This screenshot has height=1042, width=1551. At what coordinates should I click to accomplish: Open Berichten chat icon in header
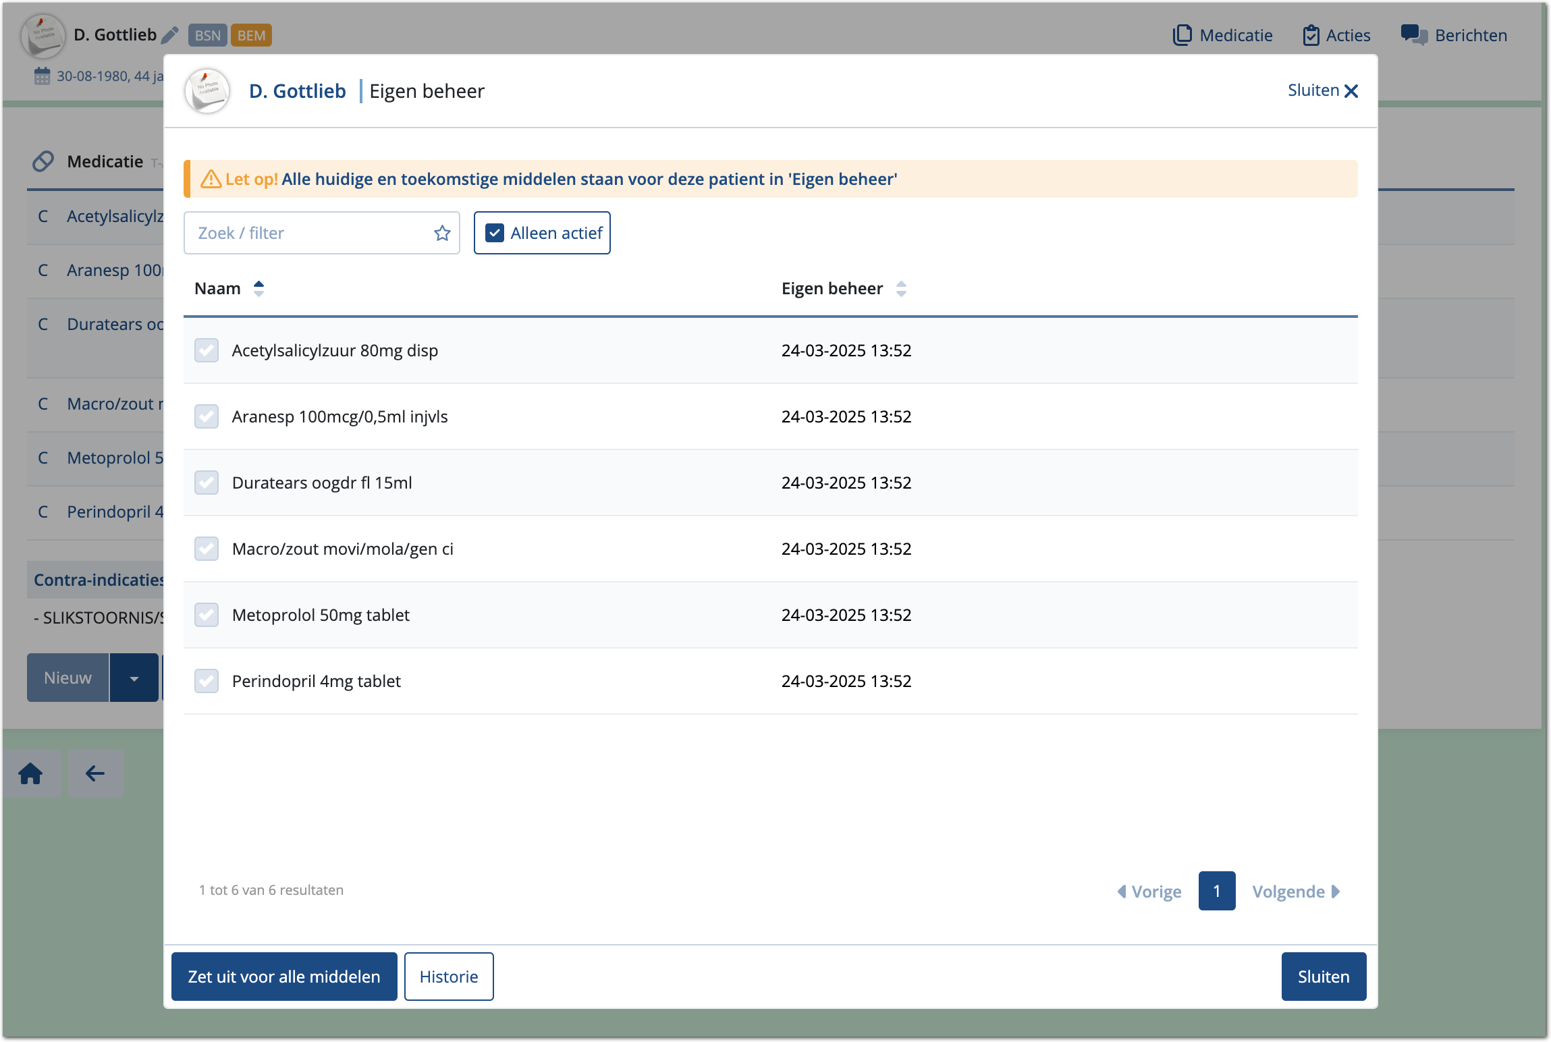1413,35
